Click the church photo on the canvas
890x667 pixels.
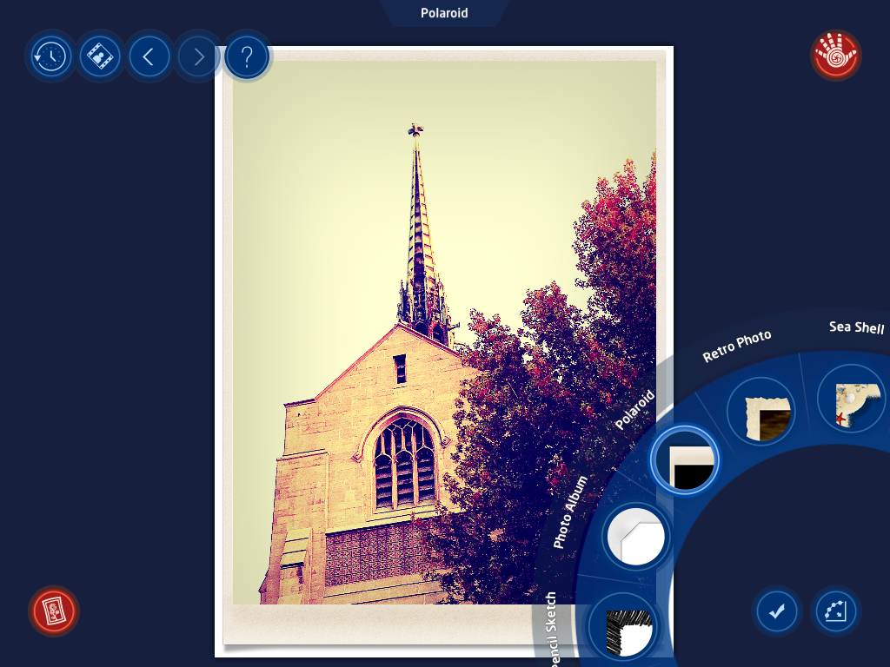444,333
